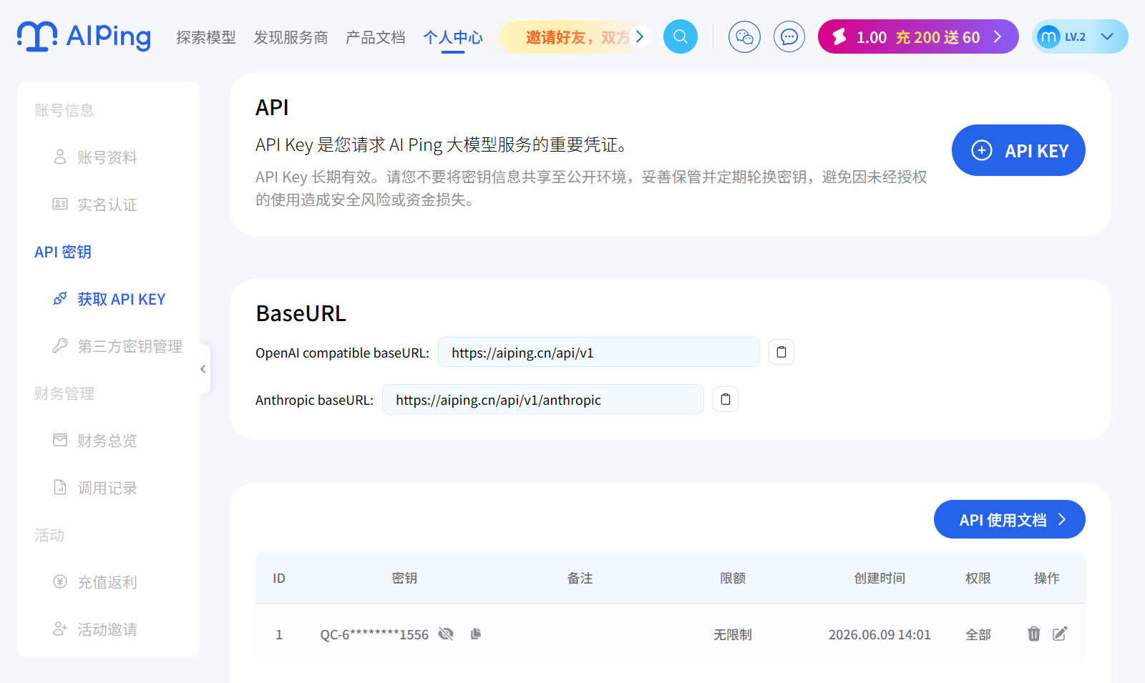Click the Anthropic baseURL field
The height and width of the screenshot is (683, 1145).
(x=543, y=399)
